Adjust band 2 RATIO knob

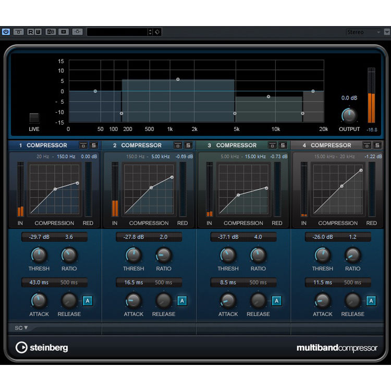point(164,255)
